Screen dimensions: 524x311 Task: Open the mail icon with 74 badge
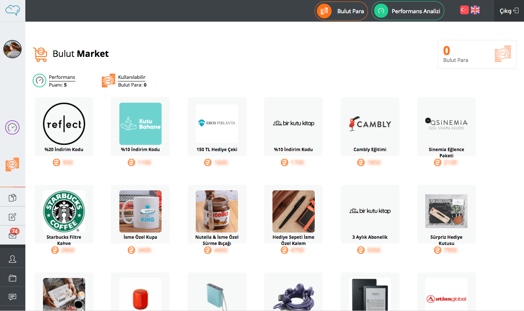pos(13,234)
